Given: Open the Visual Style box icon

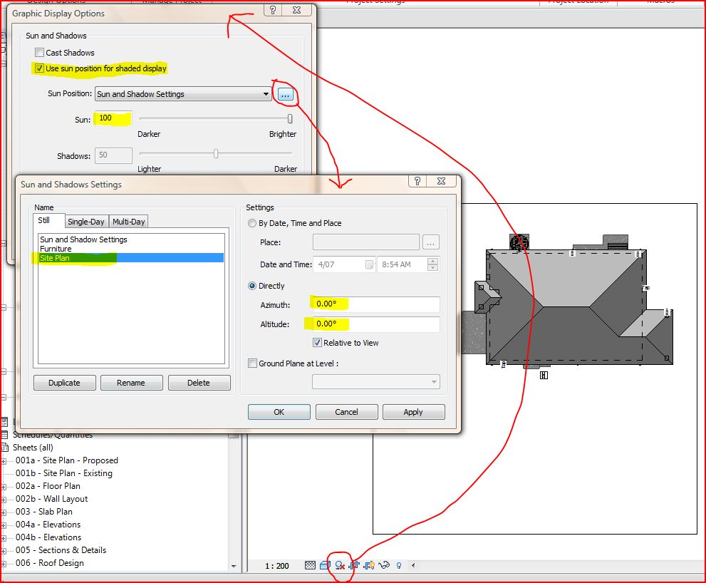Looking at the screenshot, I should pos(325,565).
